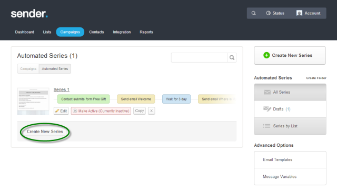Click the Create Folder link
This screenshot has height=191, width=337.
316,78
